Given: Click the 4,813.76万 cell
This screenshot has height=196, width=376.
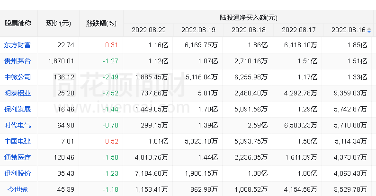Looking at the screenshot, I should (x=152, y=157).
